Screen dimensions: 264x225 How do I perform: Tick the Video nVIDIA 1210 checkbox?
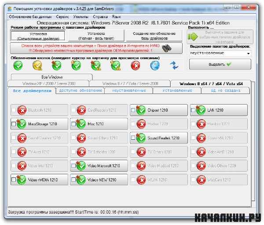pyautogui.click(x=14, y=180)
